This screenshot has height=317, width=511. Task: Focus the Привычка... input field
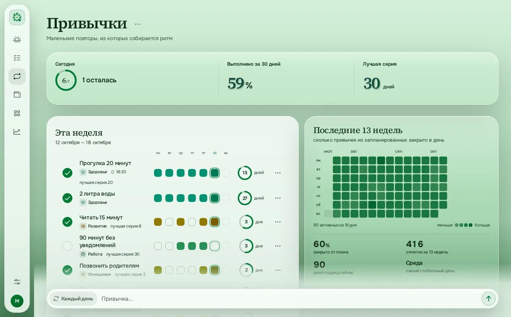pos(289,299)
